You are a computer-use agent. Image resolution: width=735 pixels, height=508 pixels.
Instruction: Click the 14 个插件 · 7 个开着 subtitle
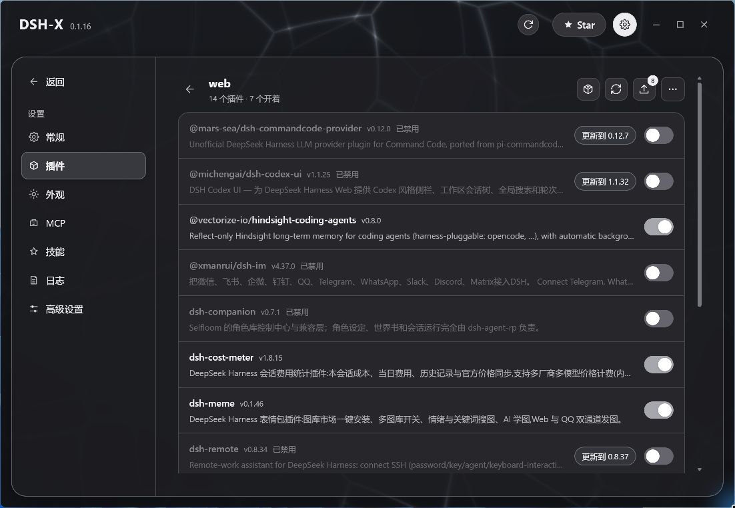pos(244,99)
